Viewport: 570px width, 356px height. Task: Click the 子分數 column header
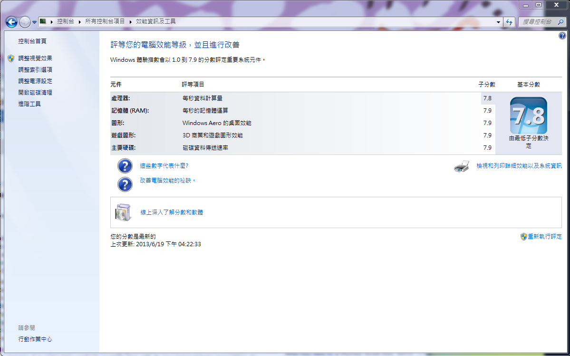pyautogui.click(x=487, y=84)
